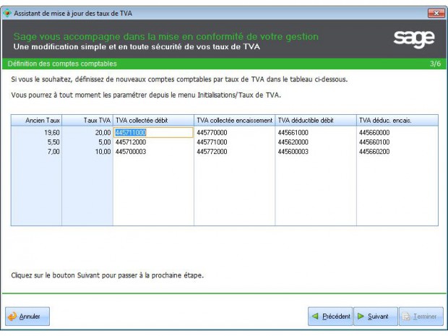Edit the selected account field 445711000
The width and height of the screenshot is (448, 336).
click(x=154, y=132)
